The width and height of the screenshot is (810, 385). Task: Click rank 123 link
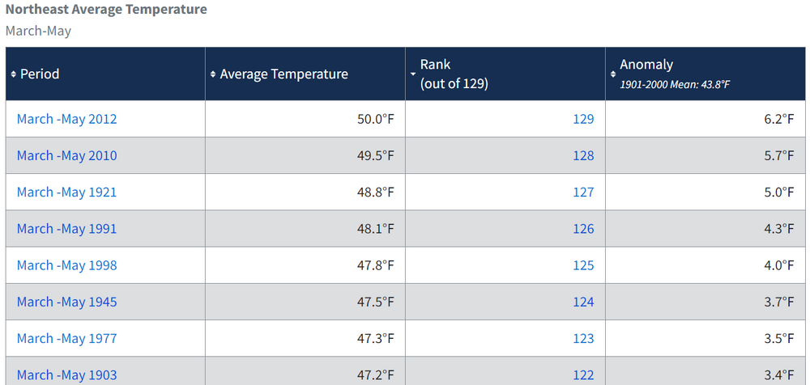click(x=583, y=339)
